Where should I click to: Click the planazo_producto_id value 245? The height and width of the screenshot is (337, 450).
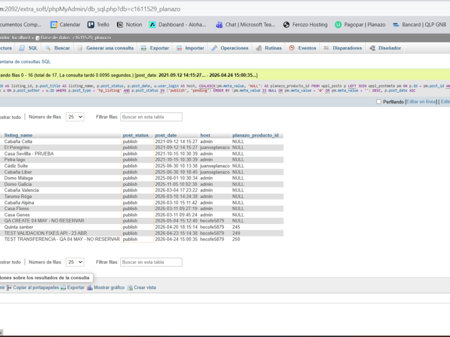tap(236, 227)
